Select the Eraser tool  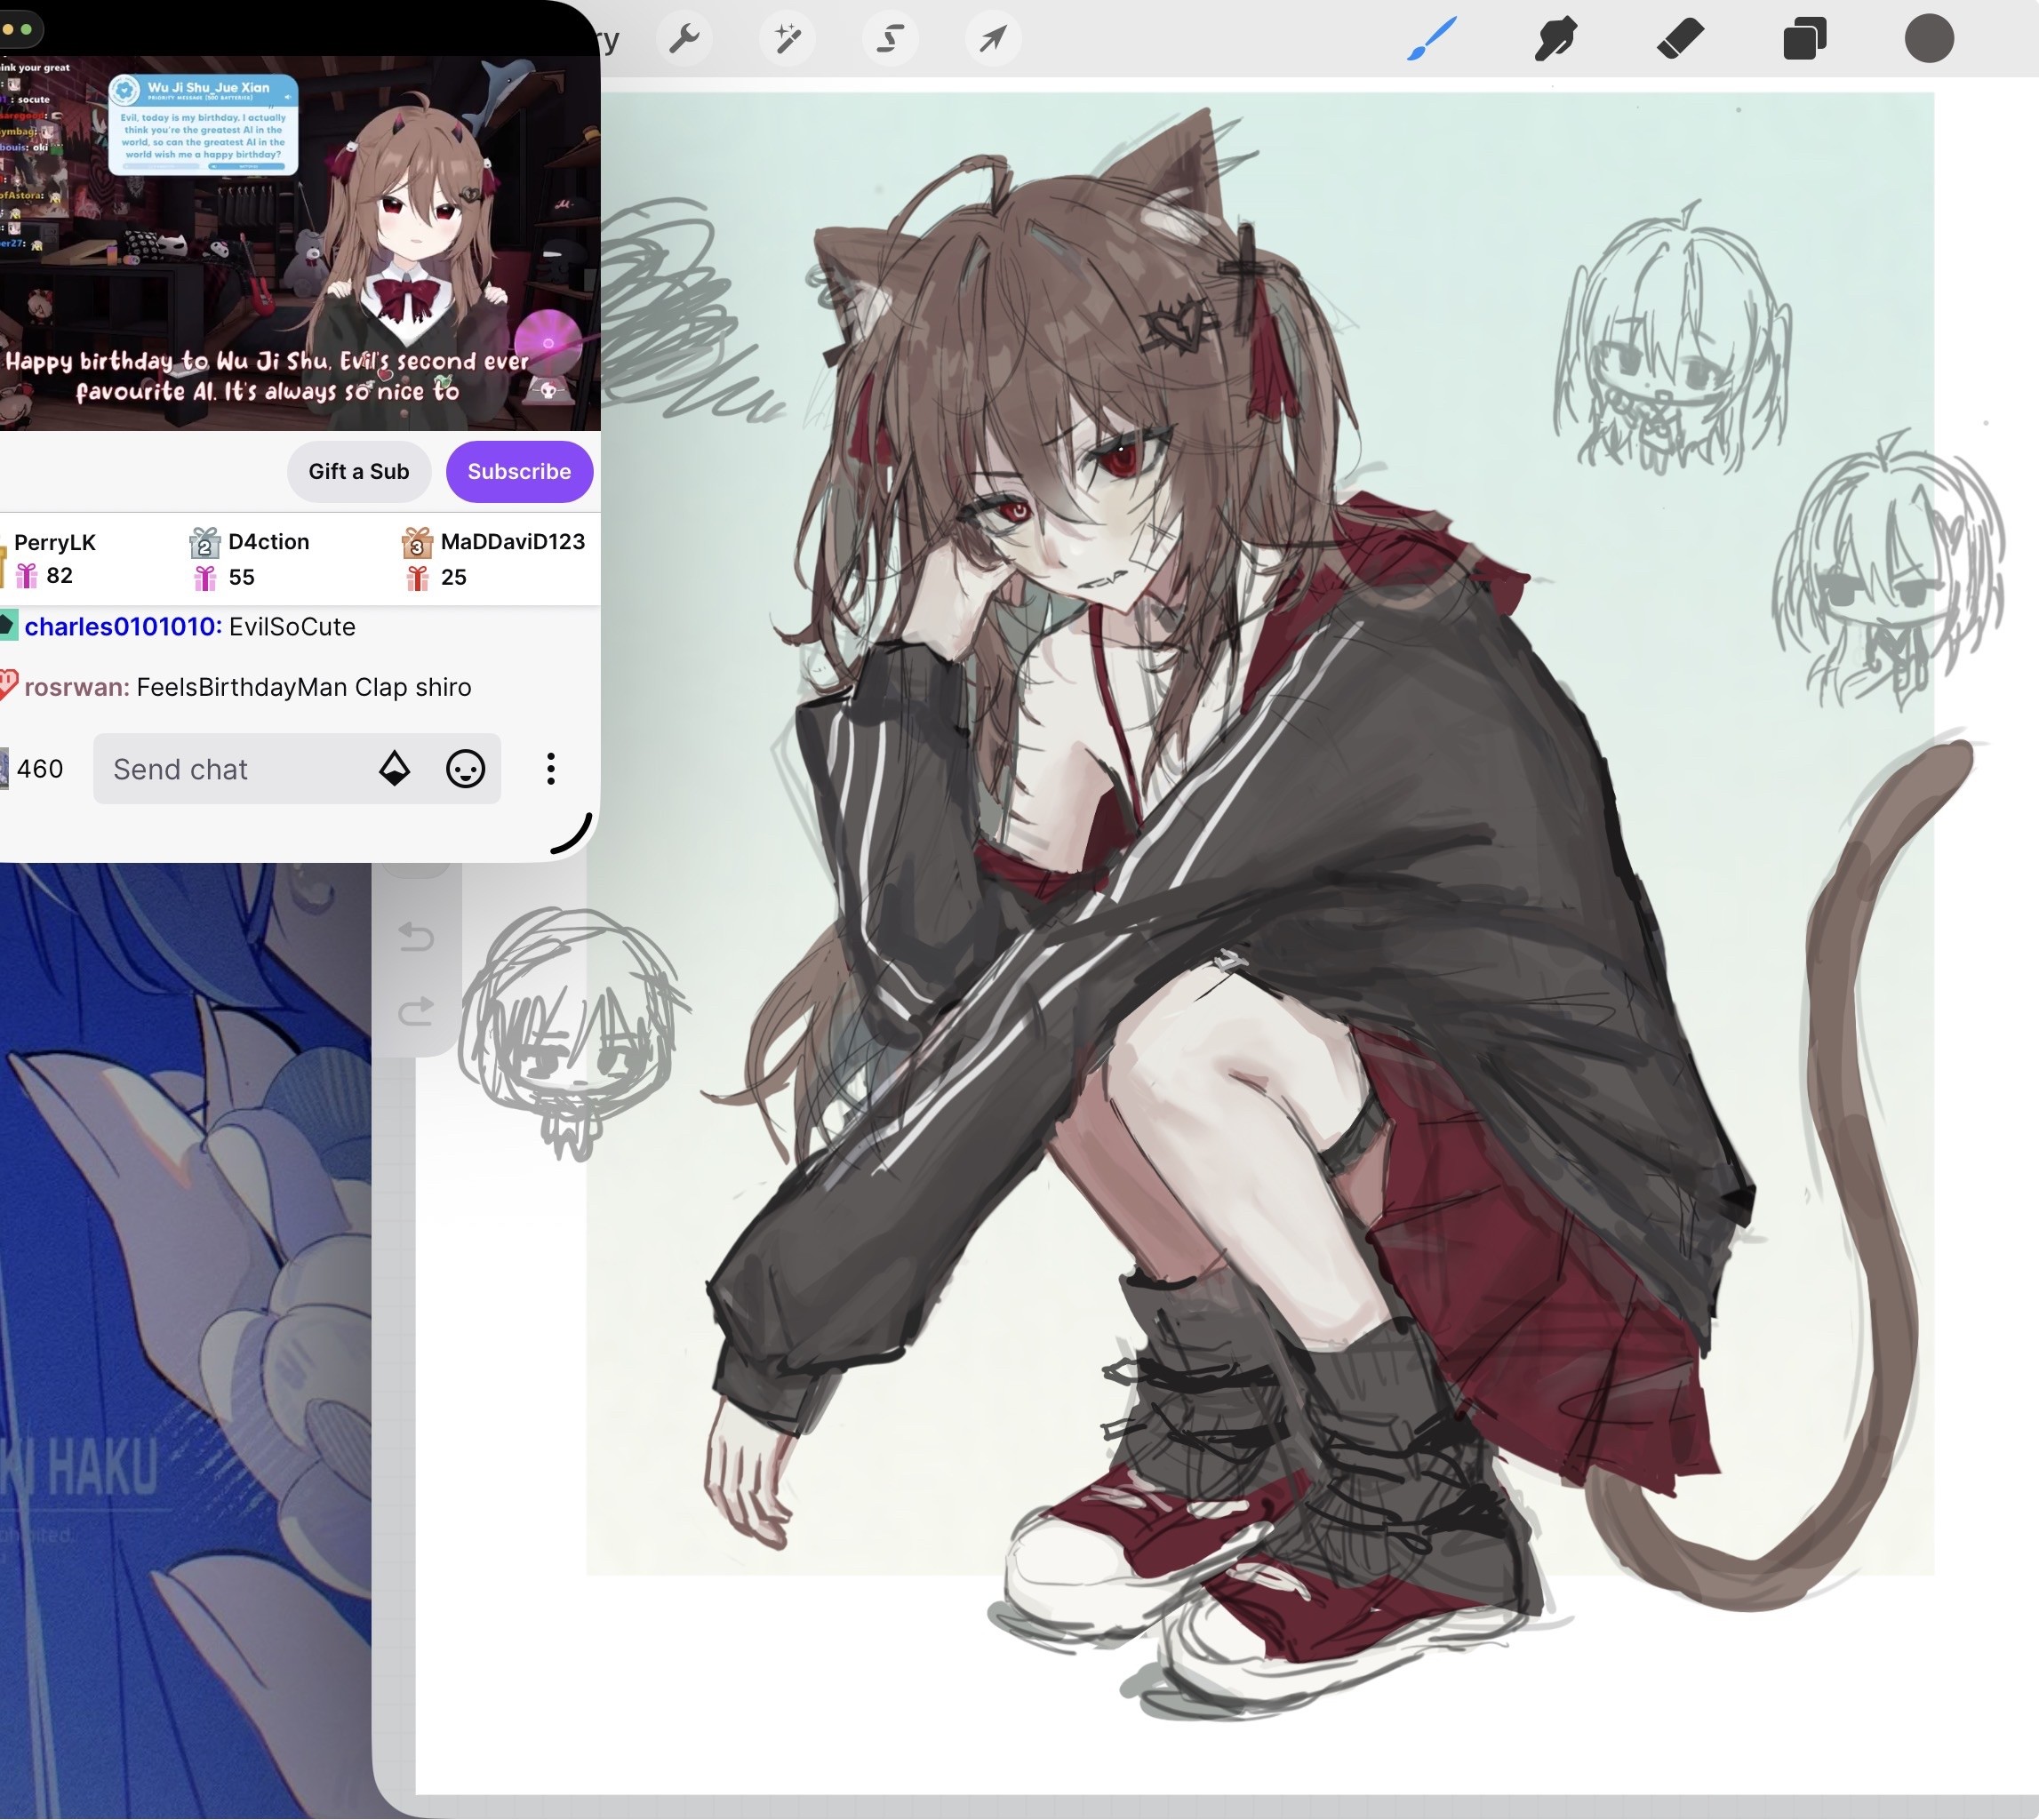pos(1680,39)
